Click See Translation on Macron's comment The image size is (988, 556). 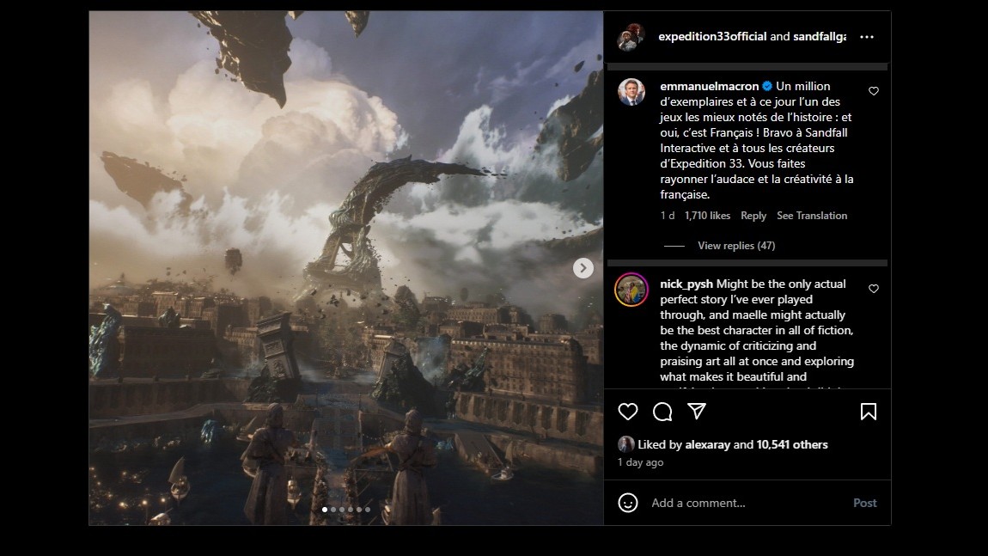tap(812, 216)
